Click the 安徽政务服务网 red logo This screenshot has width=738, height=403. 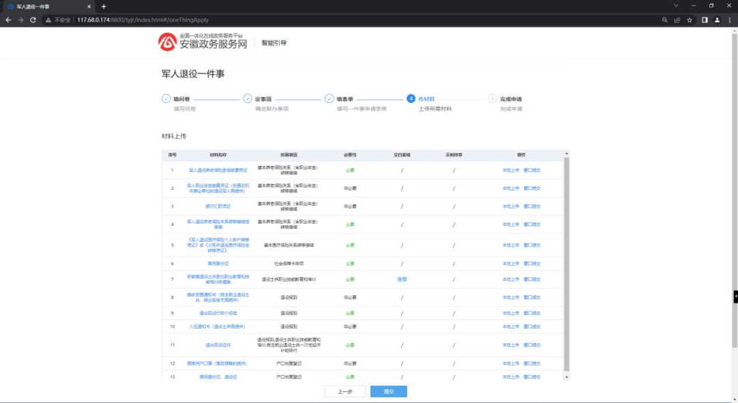(x=167, y=42)
